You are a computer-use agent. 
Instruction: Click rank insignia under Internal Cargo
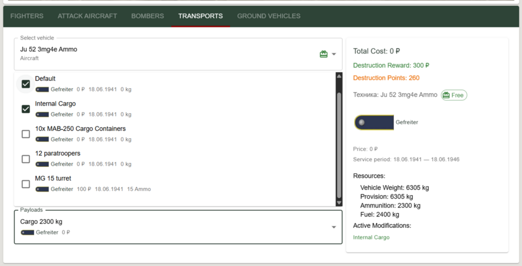tap(42, 115)
